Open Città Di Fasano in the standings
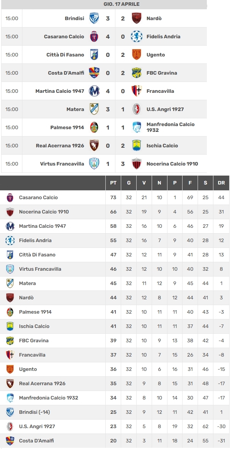Viewport: 230px width, 449px height. [x=37, y=255]
